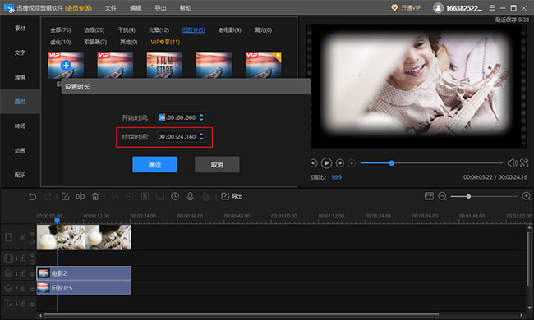The height and width of the screenshot is (320, 534).
Task: Hide overlay track 2 containing 旧胶片5
Action: pos(32,289)
